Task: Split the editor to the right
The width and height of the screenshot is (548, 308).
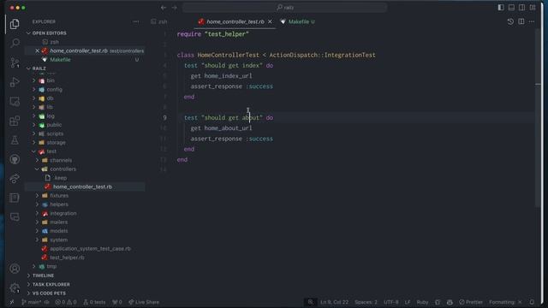Action: point(521,21)
